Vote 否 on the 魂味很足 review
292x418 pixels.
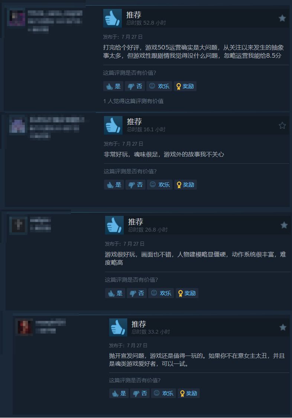[136, 185]
